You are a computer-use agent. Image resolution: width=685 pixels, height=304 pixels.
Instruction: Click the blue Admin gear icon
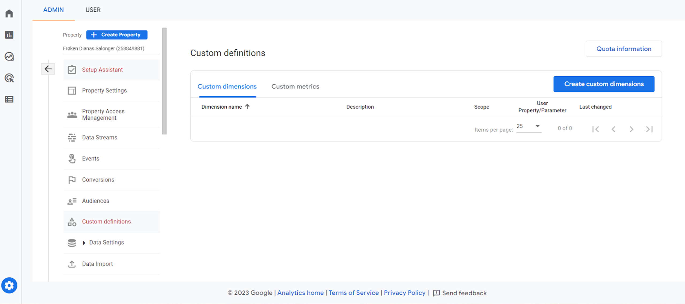pos(9,285)
